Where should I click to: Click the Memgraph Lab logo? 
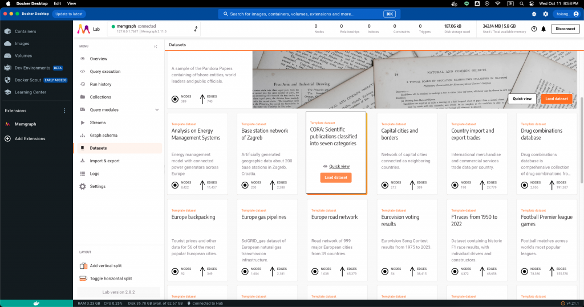(x=83, y=29)
